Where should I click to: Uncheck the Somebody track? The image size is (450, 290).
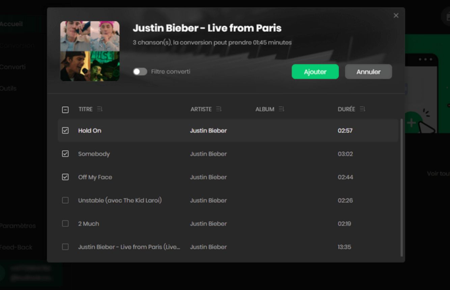coord(65,153)
